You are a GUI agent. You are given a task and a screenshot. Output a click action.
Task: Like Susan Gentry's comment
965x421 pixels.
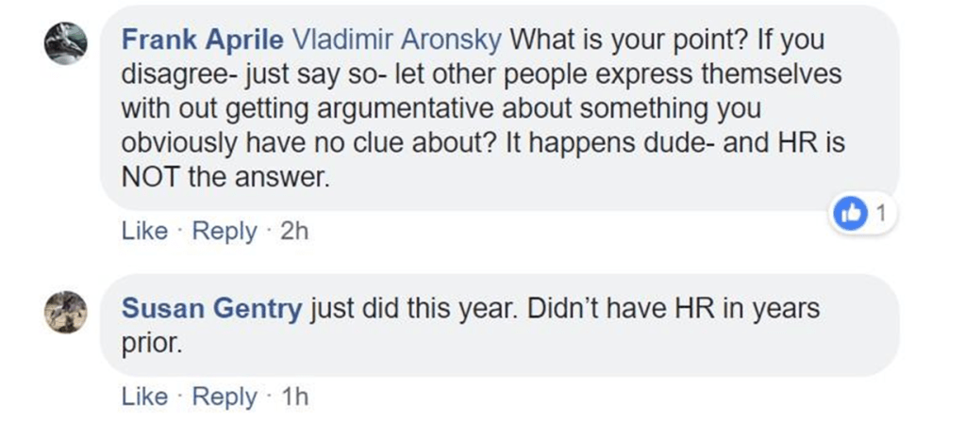click(143, 397)
